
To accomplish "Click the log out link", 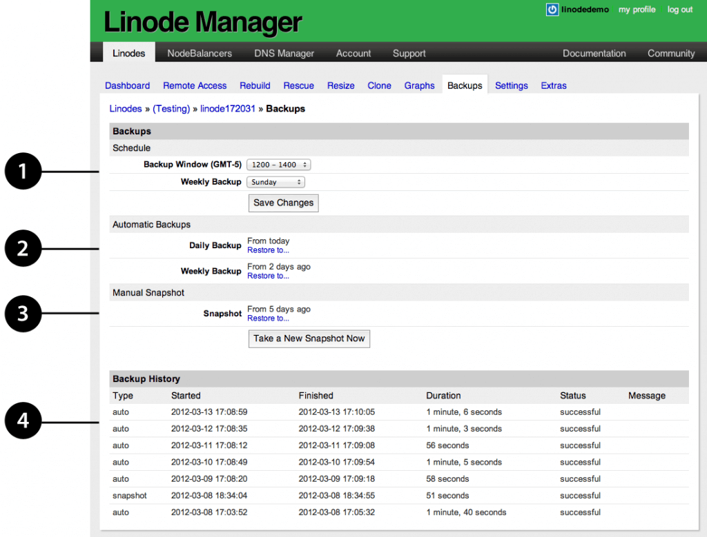I will 679,10.
